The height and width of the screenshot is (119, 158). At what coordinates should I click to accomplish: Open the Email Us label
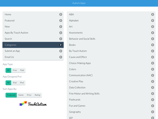[9, 57]
